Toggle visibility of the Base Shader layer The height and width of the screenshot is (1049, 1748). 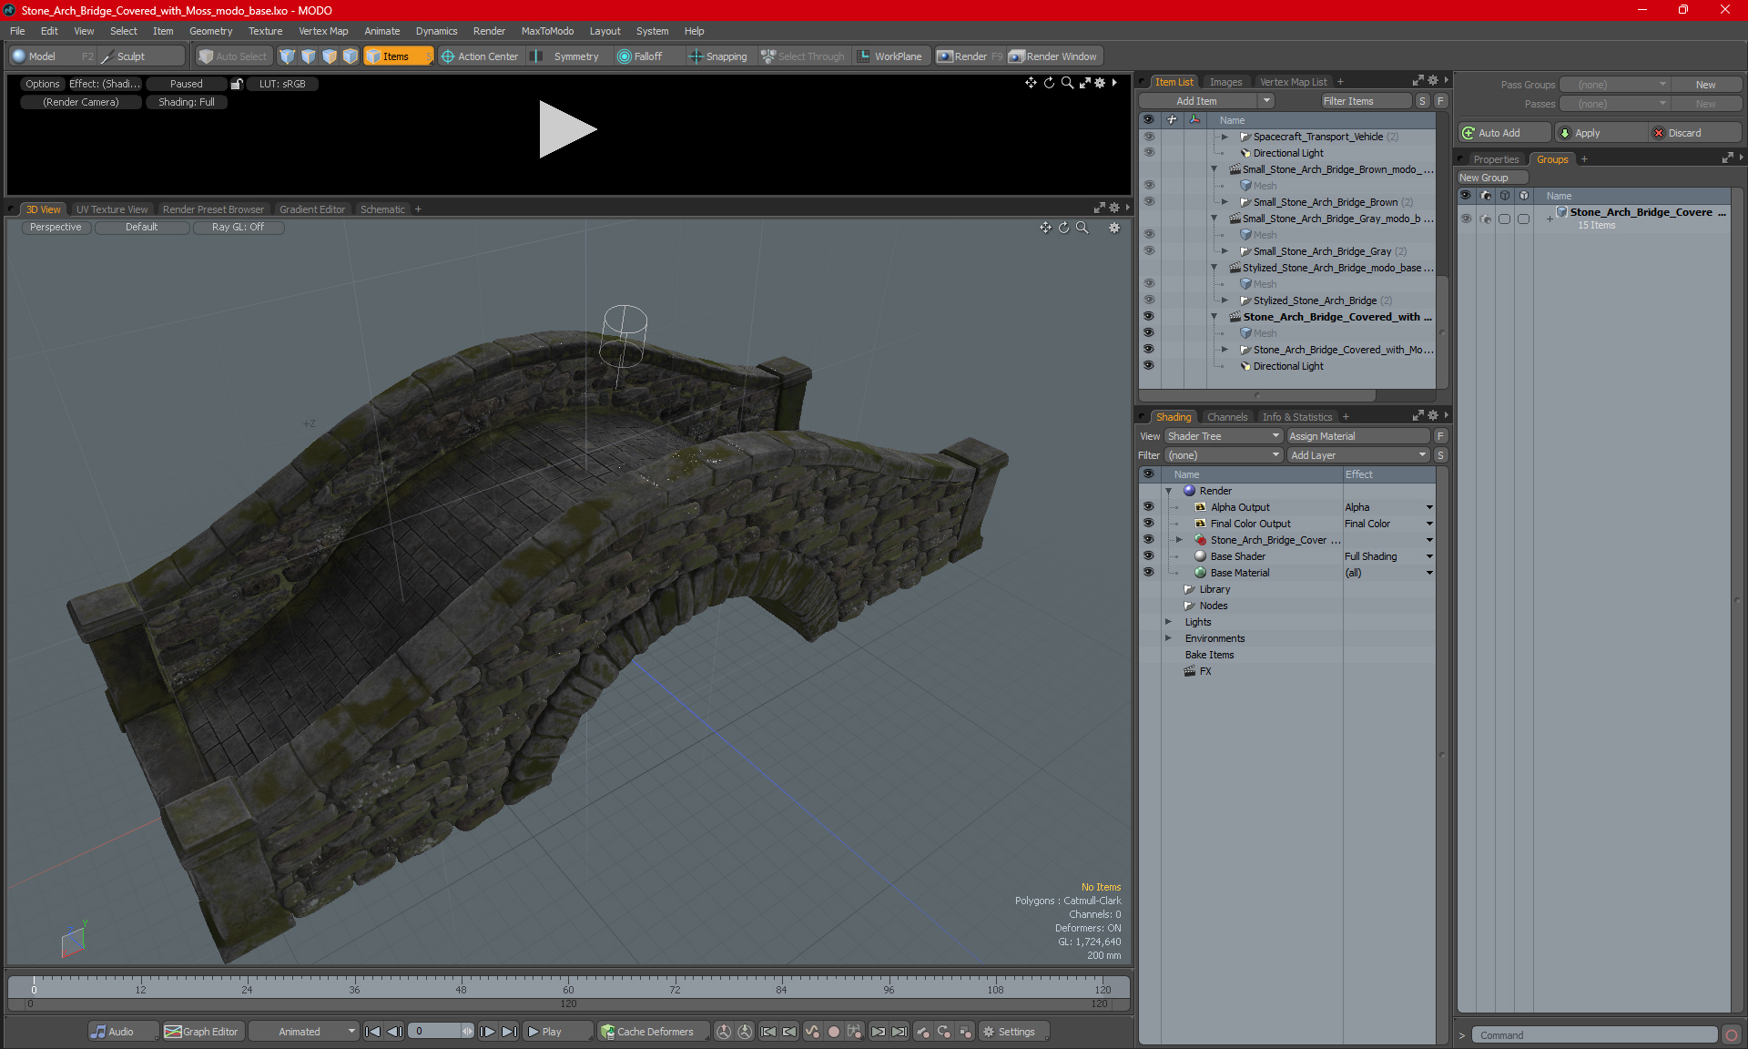[1148, 556]
